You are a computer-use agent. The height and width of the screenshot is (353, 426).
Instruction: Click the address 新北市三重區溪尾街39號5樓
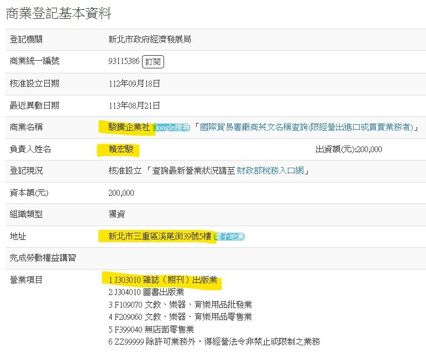(x=160, y=236)
